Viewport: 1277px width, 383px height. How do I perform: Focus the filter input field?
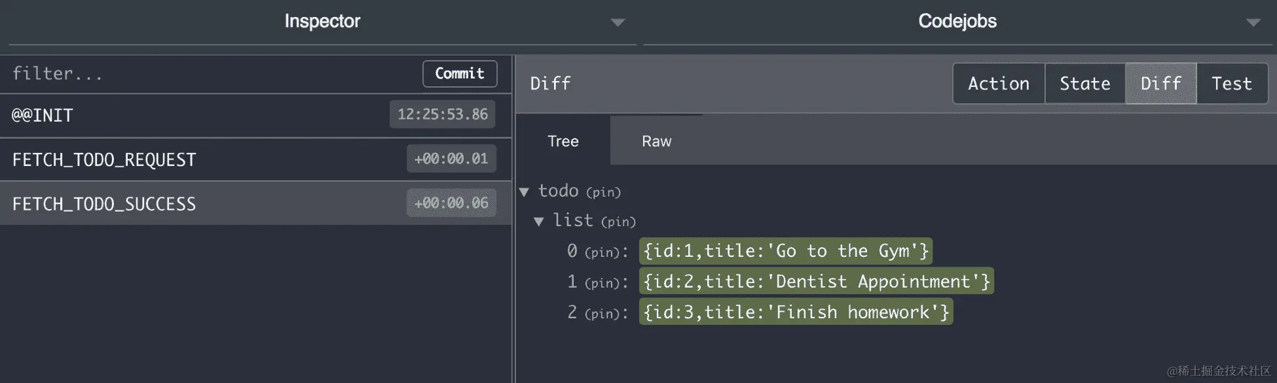click(x=213, y=74)
